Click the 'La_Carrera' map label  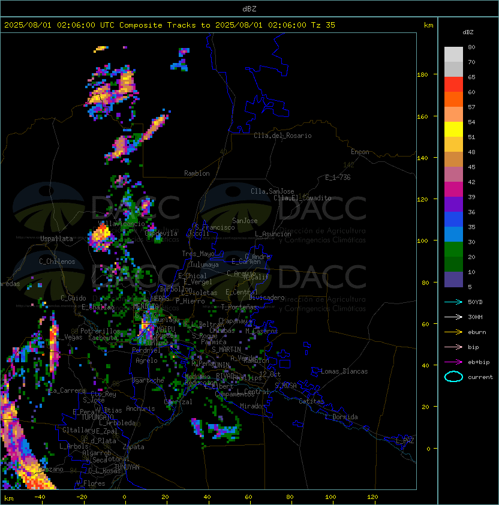68,390
